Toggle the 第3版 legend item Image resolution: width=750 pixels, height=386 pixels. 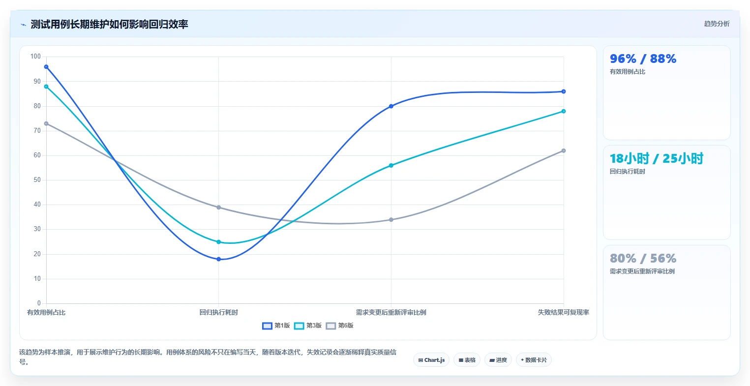308,326
